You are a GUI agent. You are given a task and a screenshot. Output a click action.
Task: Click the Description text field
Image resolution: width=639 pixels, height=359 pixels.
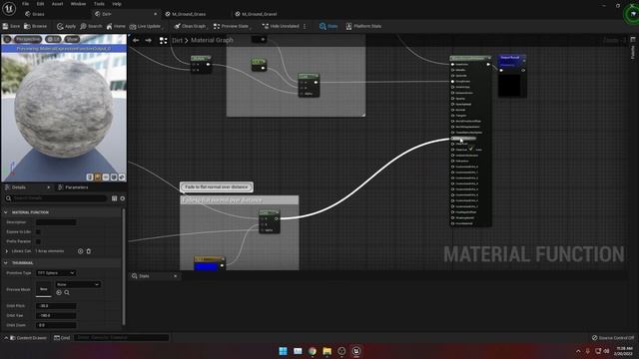click(x=56, y=221)
